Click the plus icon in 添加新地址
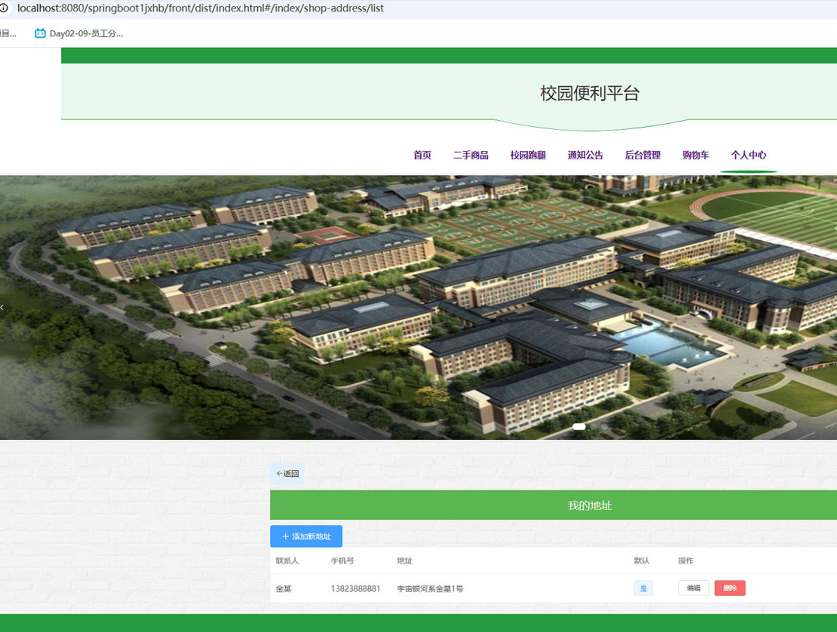Image resolution: width=837 pixels, height=632 pixels. point(285,537)
